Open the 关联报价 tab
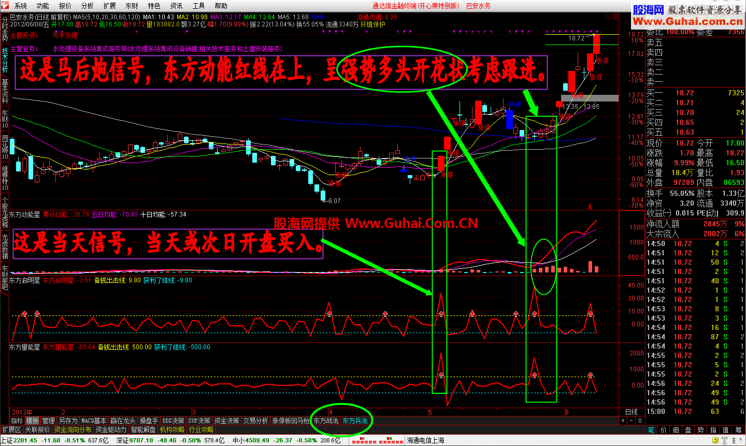The image size is (746, 446). (38, 429)
